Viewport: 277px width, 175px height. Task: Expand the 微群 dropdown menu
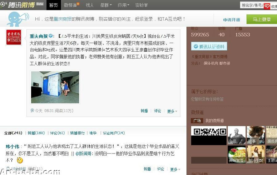106,5
